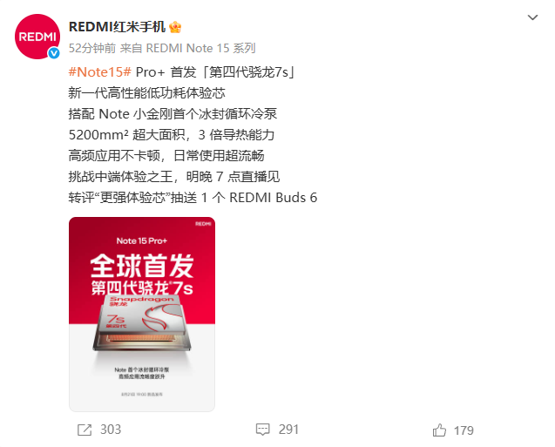Click the comment bubble icon
The height and width of the screenshot is (447, 555).
tap(262, 430)
